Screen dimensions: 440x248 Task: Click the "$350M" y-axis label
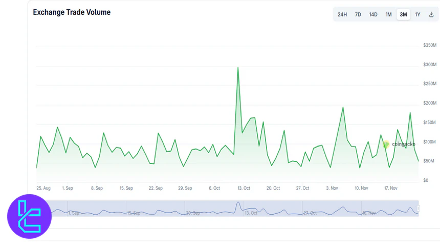430,45
